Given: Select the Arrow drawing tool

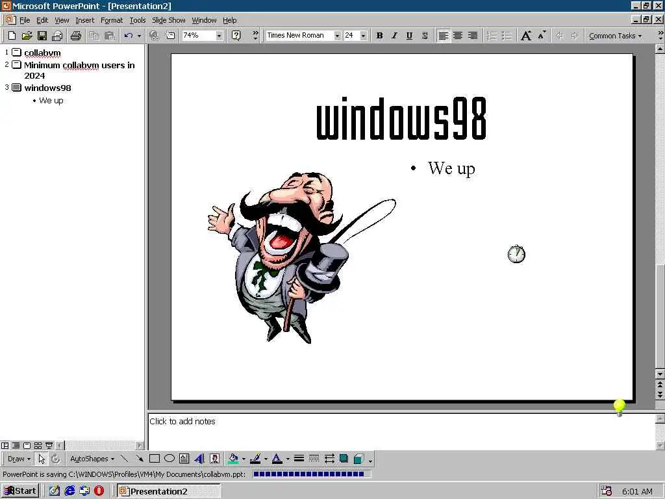Looking at the screenshot, I should click(139, 459).
